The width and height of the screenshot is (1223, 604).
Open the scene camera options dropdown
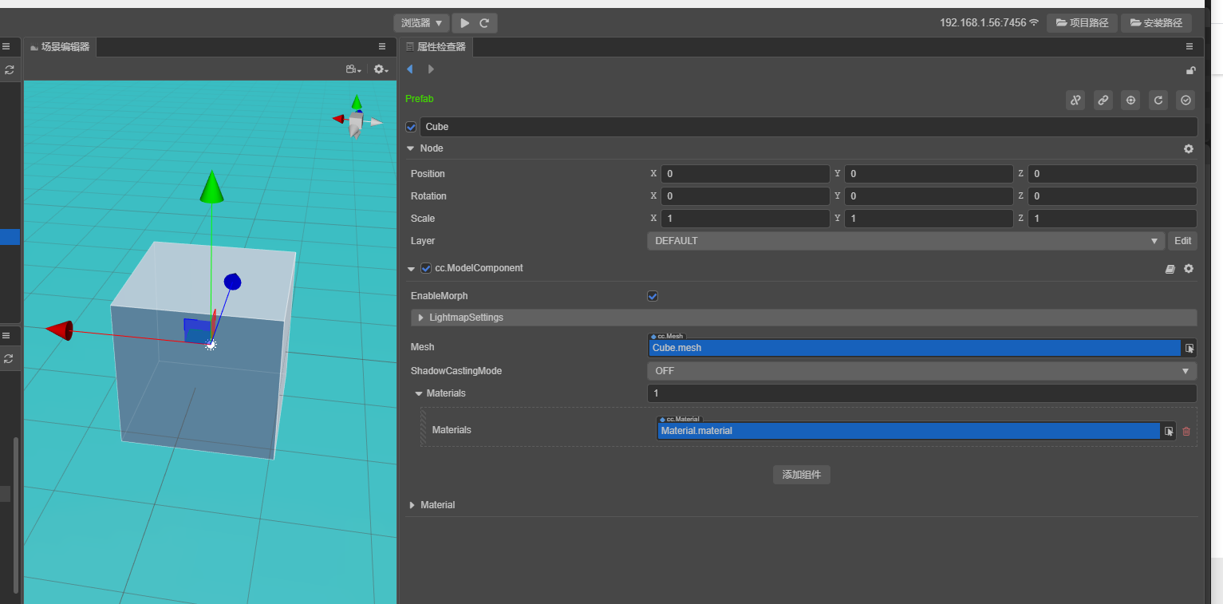tap(353, 69)
